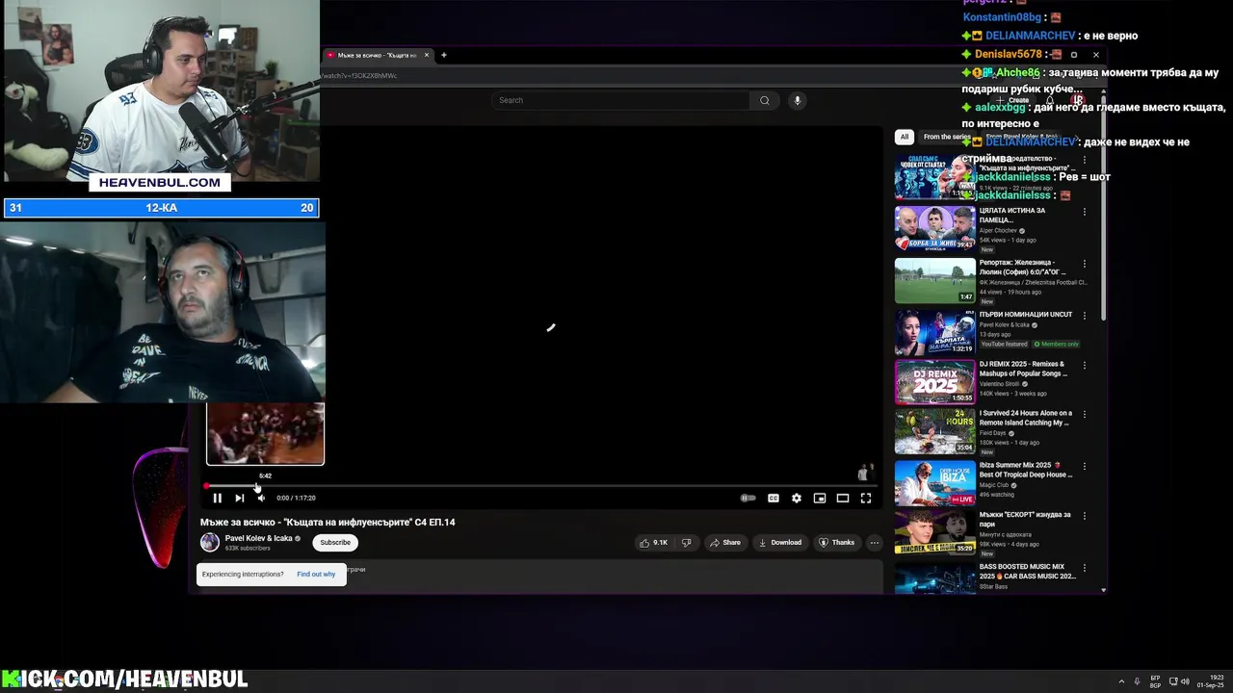Click the page scrollbar down arrow
Viewport: 1233px width, 693px height.
(1103, 589)
